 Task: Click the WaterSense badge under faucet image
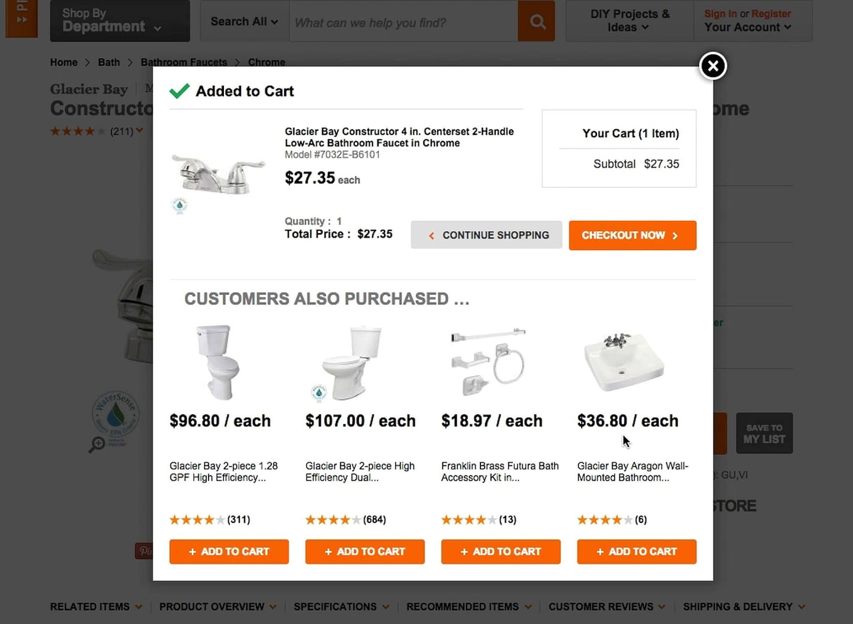tap(179, 205)
